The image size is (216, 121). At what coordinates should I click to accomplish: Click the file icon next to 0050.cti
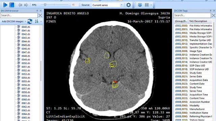click(19, 63)
